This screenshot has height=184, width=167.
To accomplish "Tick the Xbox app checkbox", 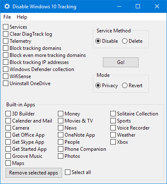I will (x=113, y=142).
